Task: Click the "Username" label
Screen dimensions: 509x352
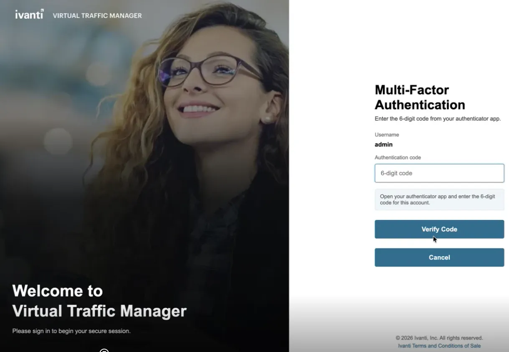Action: click(387, 135)
